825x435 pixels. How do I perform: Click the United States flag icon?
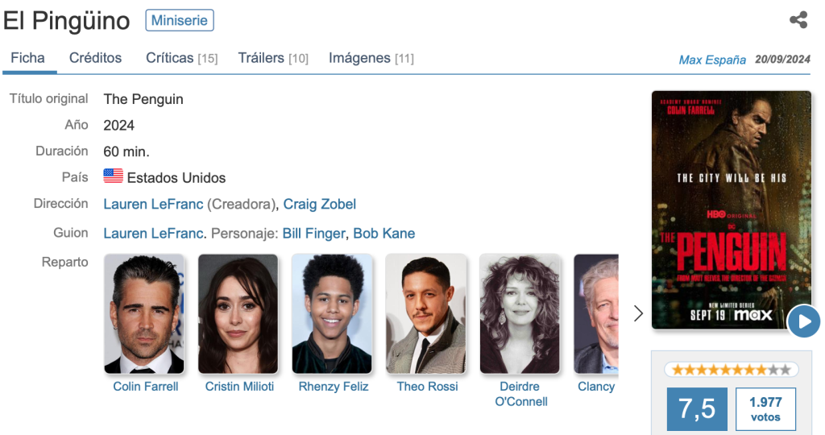tap(113, 177)
